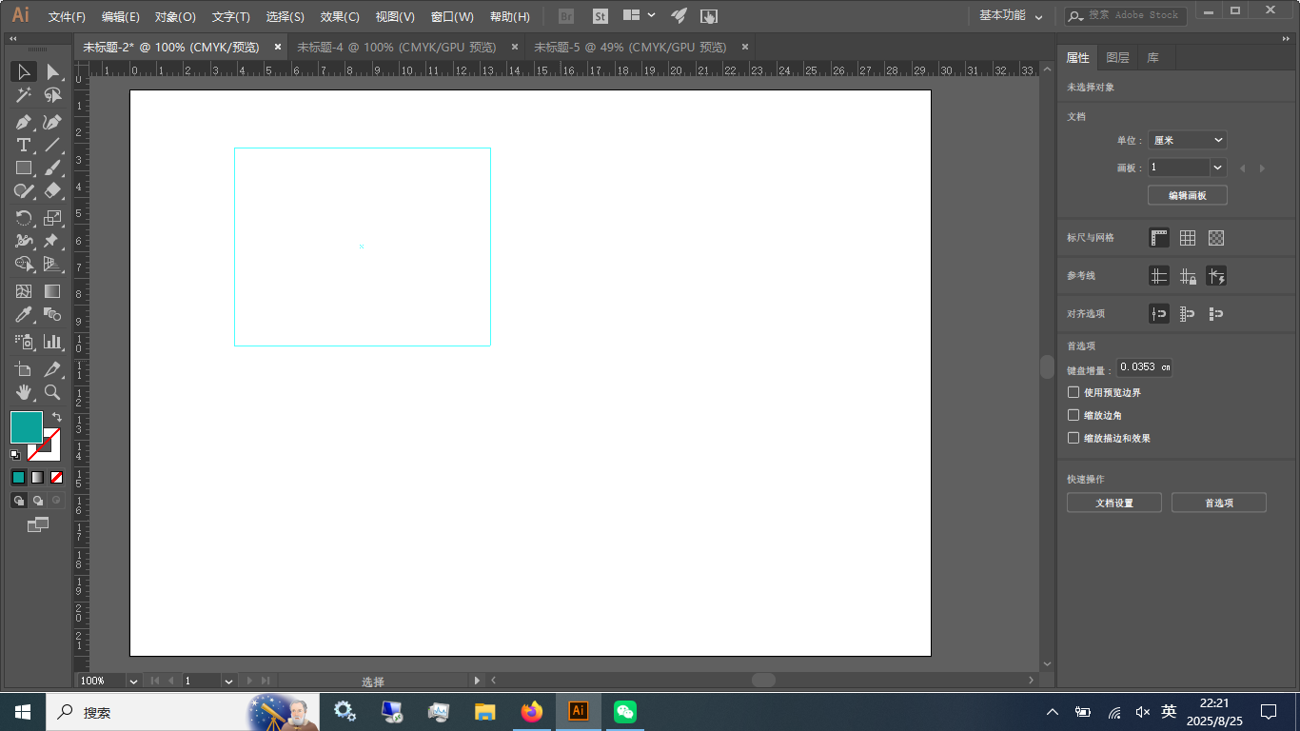Image resolution: width=1300 pixels, height=731 pixels.
Task: Open the 效果(C) menu
Action: (x=340, y=17)
